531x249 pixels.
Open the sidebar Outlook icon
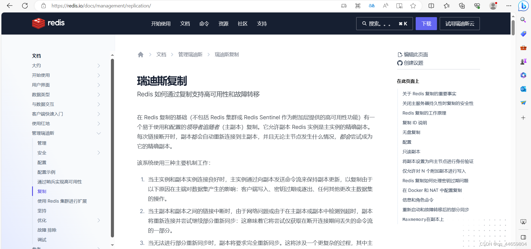click(x=523, y=89)
